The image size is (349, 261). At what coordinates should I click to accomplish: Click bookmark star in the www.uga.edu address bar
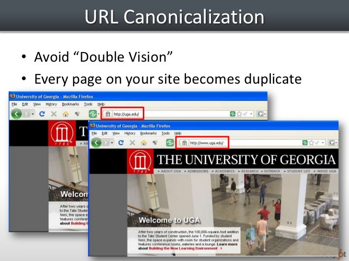pyautogui.click(x=312, y=143)
